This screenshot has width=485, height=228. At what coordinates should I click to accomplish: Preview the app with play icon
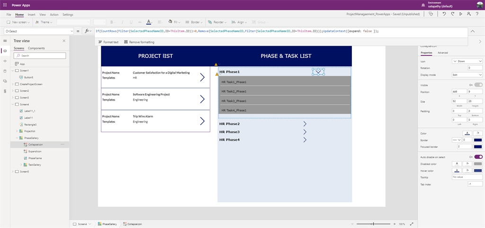461,14
